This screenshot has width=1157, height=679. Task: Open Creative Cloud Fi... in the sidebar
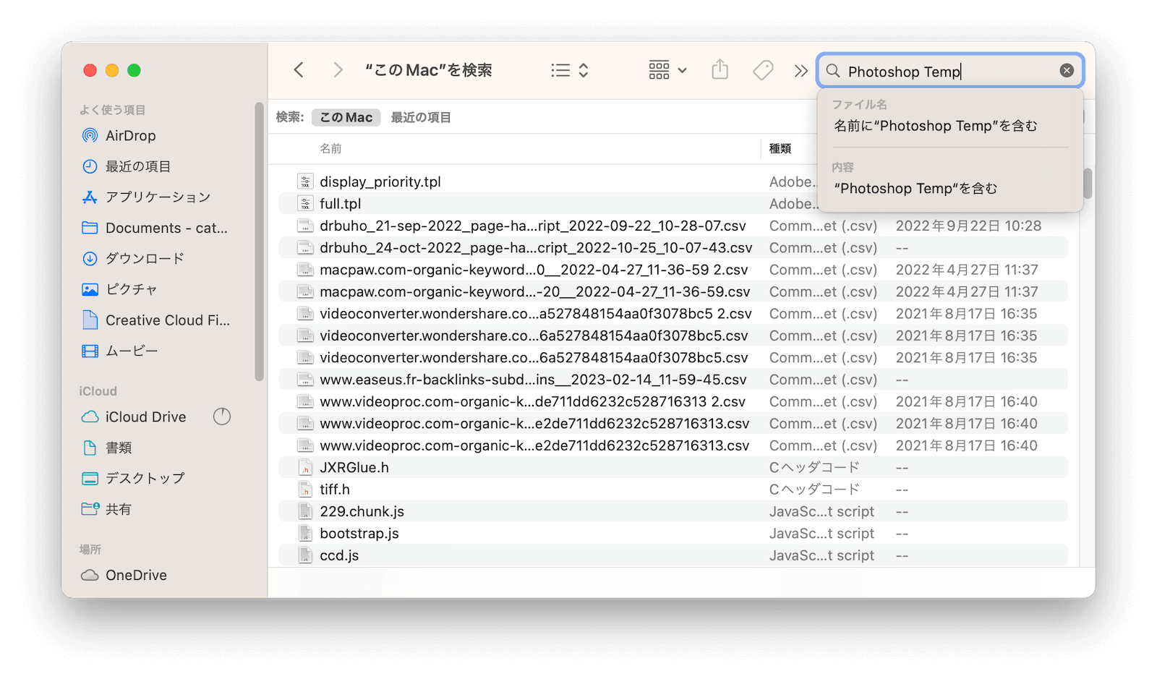(x=156, y=320)
